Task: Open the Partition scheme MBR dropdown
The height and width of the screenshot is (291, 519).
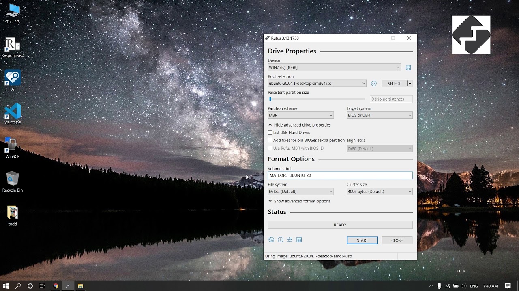Action: coord(300,115)
